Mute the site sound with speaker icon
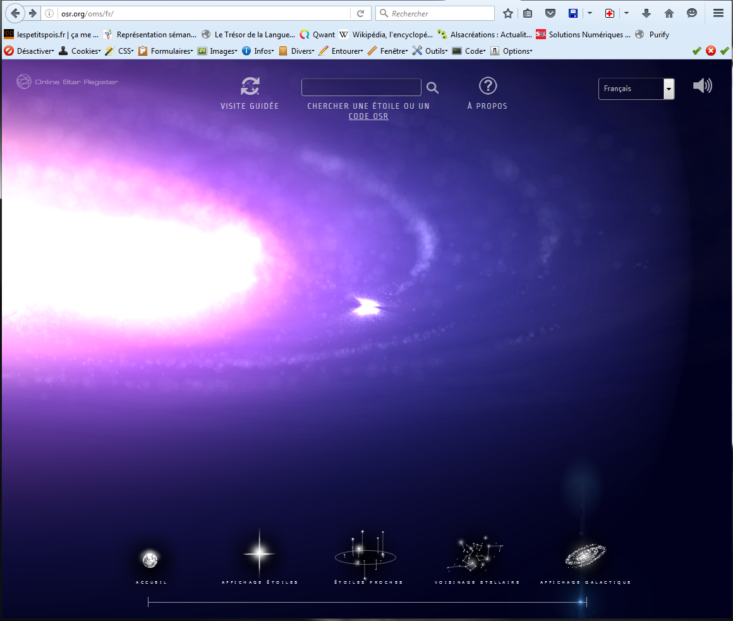The image size is (733, 621). 702,86
